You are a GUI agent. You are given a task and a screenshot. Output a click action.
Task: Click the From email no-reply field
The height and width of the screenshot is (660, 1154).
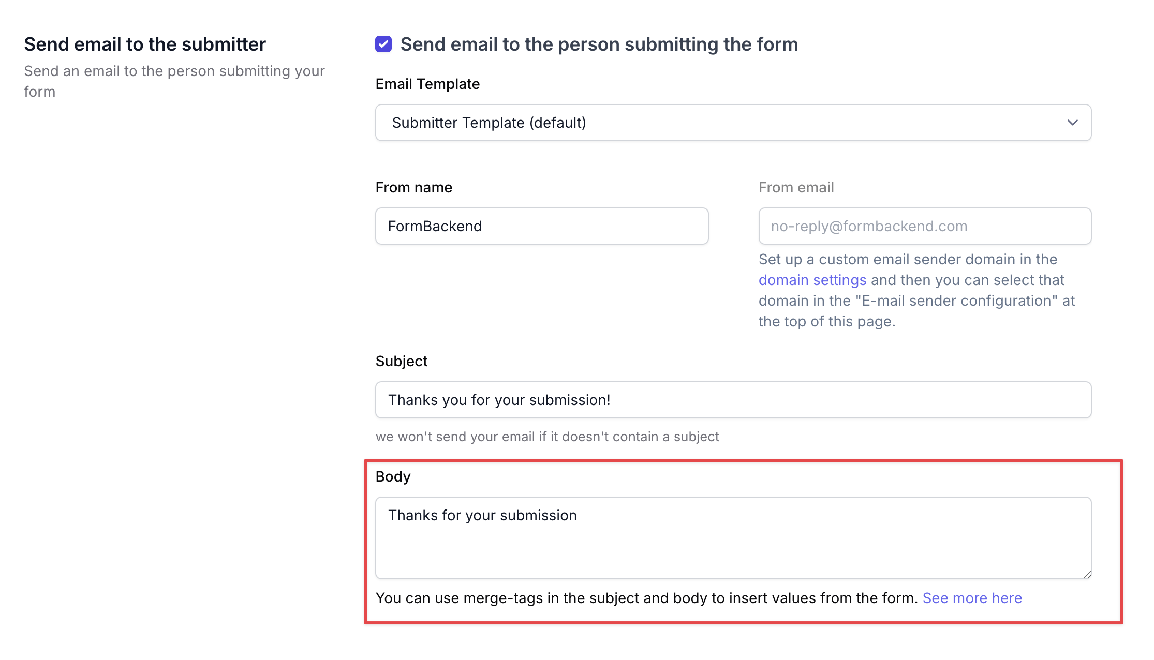[924, 226]
